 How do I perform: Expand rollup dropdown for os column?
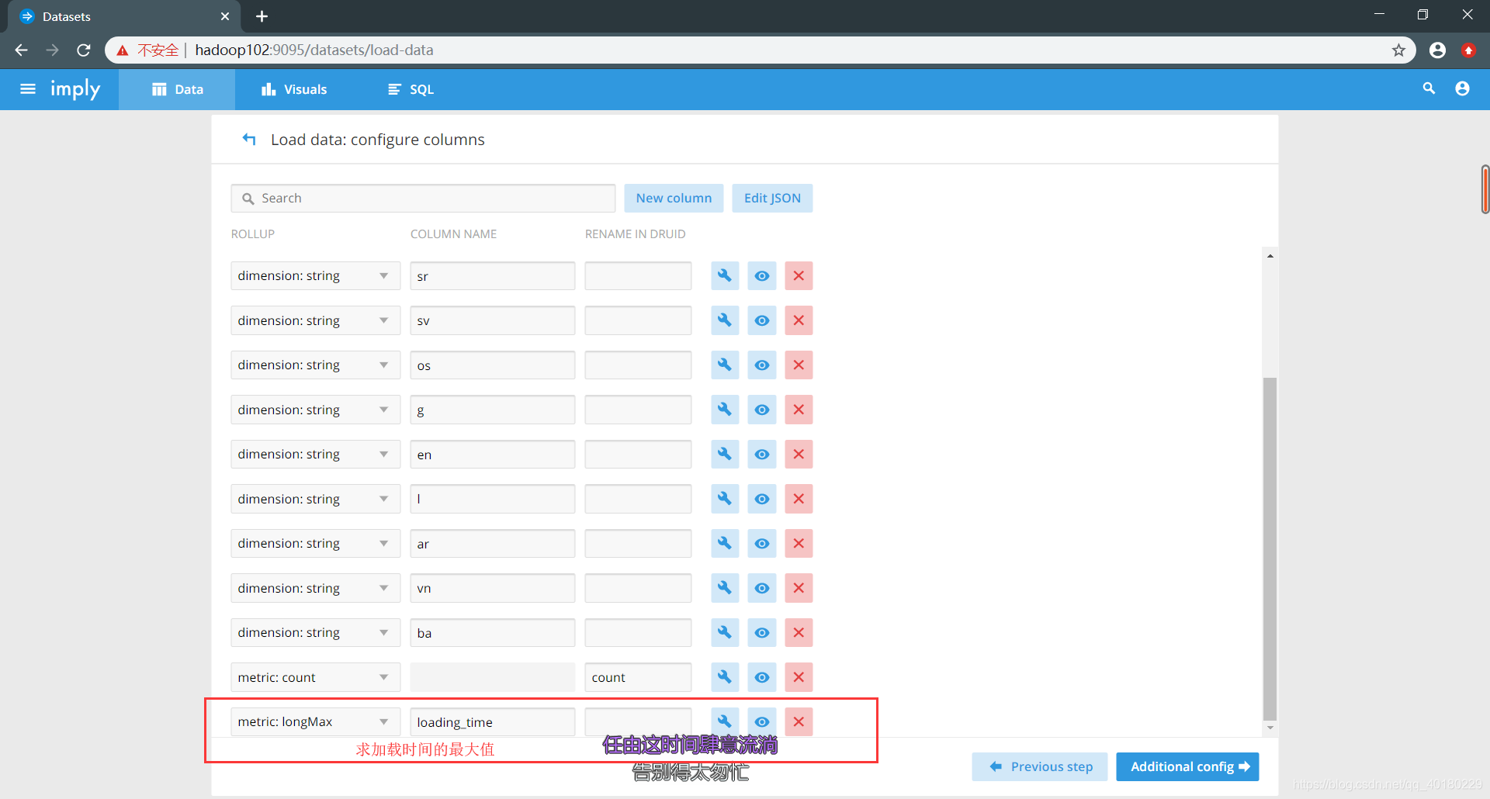coord(315,365)
